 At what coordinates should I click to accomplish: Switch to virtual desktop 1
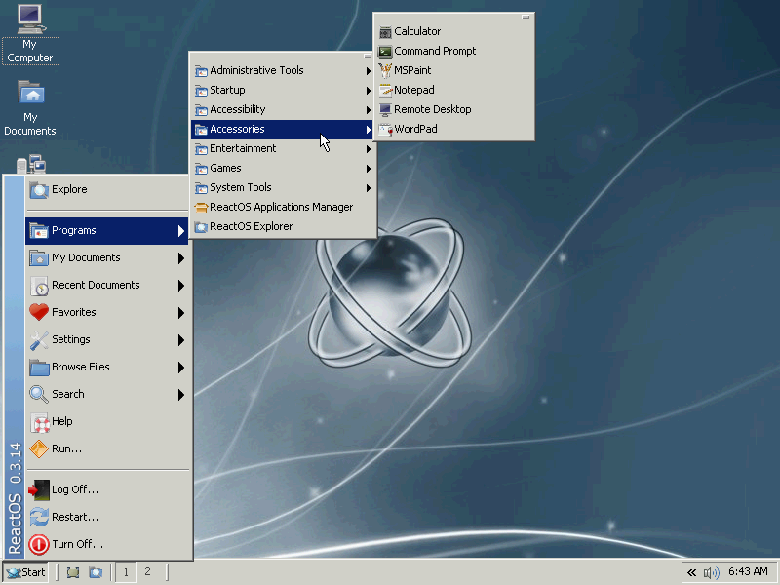click(x=126, y=572)
